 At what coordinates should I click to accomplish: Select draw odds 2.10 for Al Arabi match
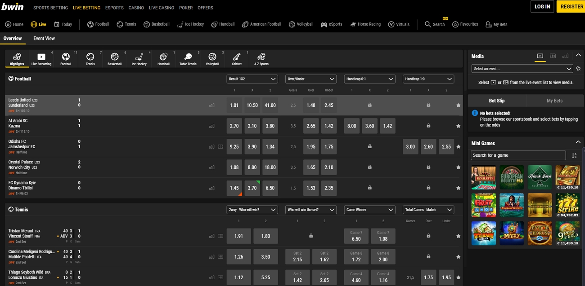252,126
